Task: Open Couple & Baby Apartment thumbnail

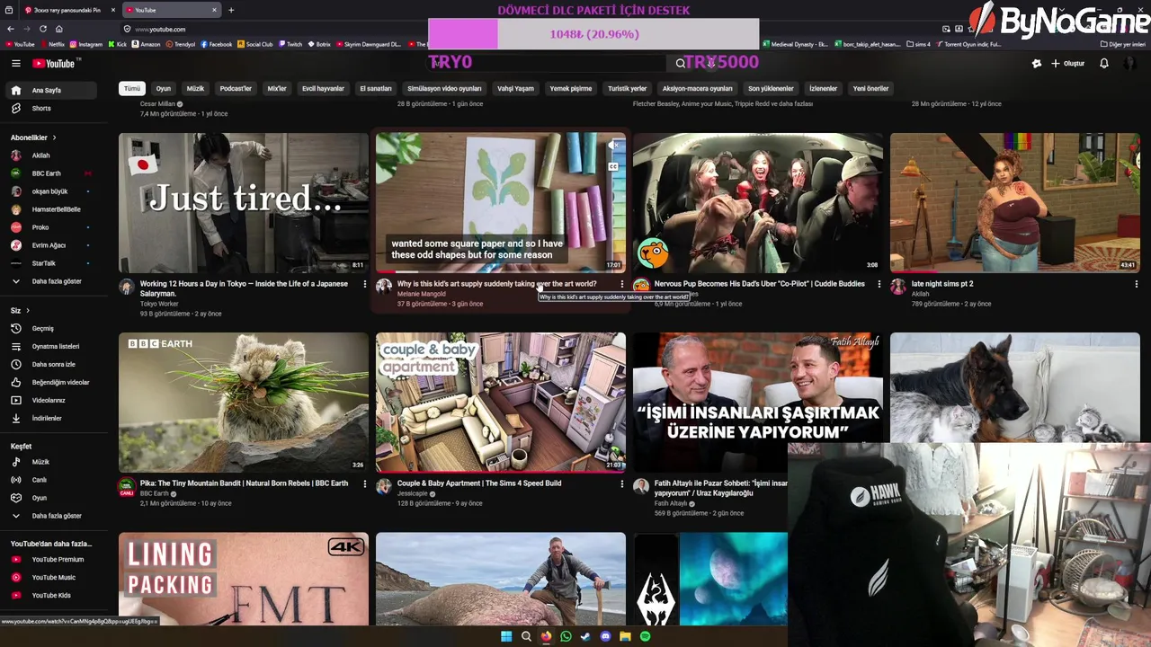Action: pos(501,403)
